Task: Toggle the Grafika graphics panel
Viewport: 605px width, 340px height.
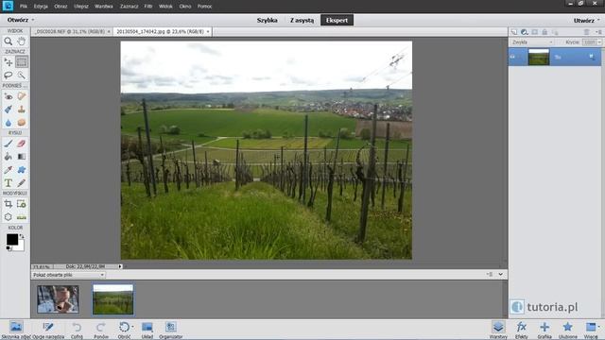Action: [544, 330]
